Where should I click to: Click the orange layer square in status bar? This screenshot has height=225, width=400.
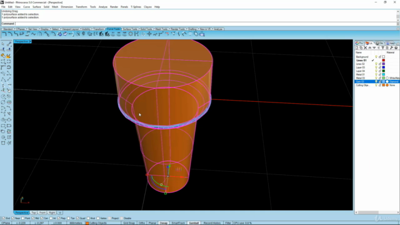87,223
